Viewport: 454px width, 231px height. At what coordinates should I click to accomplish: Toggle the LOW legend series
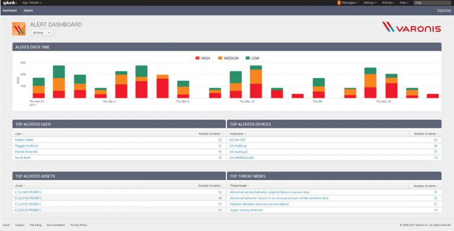point(252,58)
